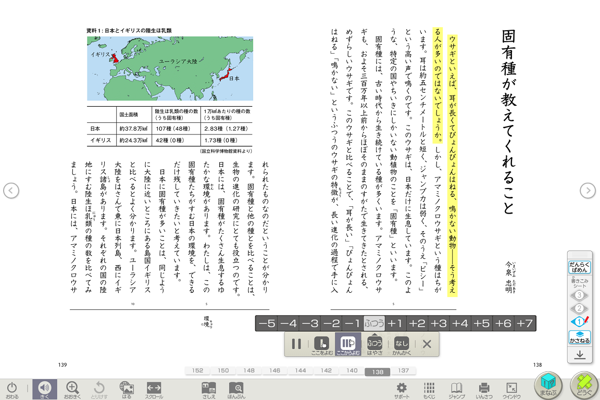Set reading speed to +1
The width and height of the screenshot is (600, 400).
(396, 323)
